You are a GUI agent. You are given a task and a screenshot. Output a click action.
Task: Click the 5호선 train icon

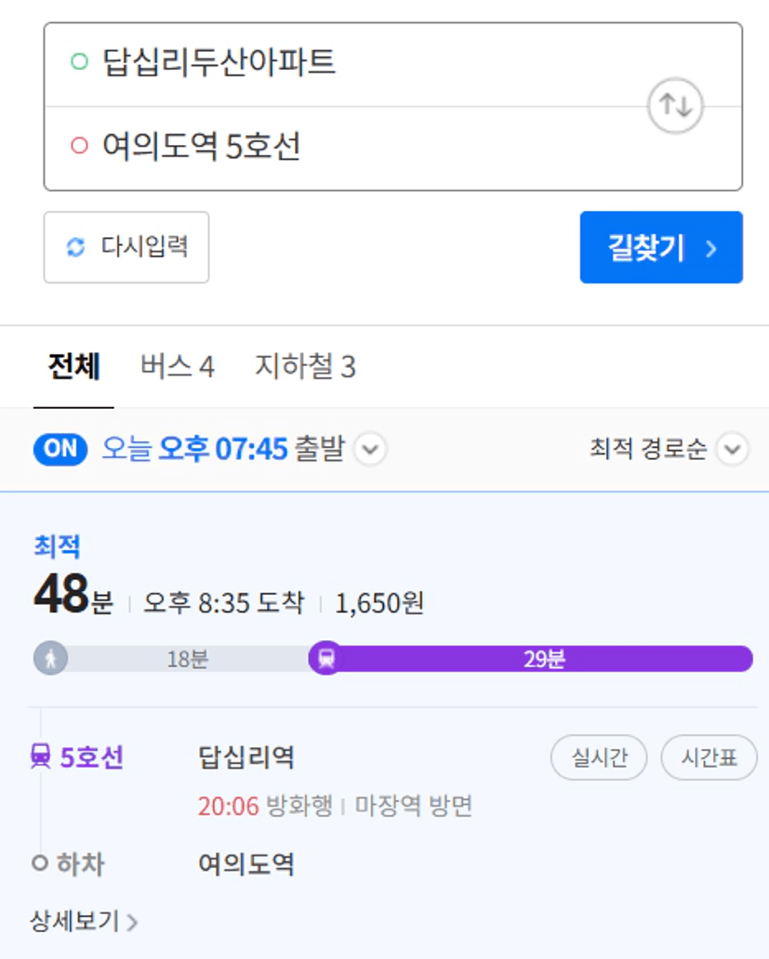click(41, 755)
